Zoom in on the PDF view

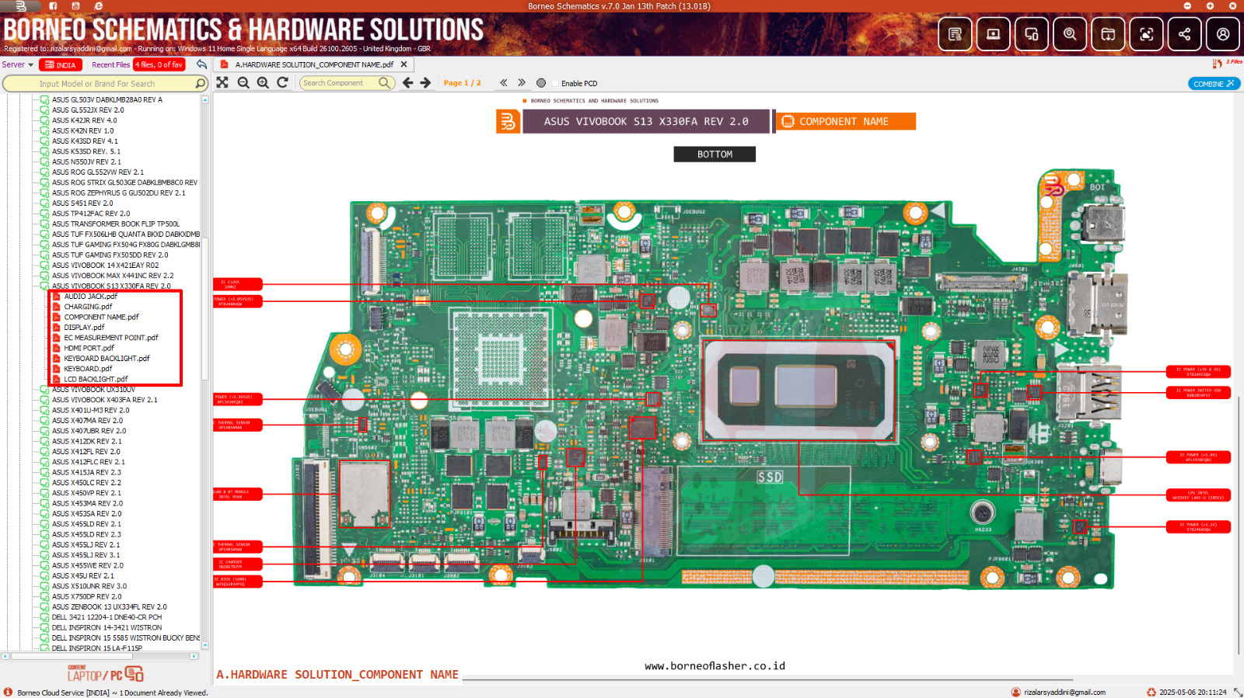(263, 82)
